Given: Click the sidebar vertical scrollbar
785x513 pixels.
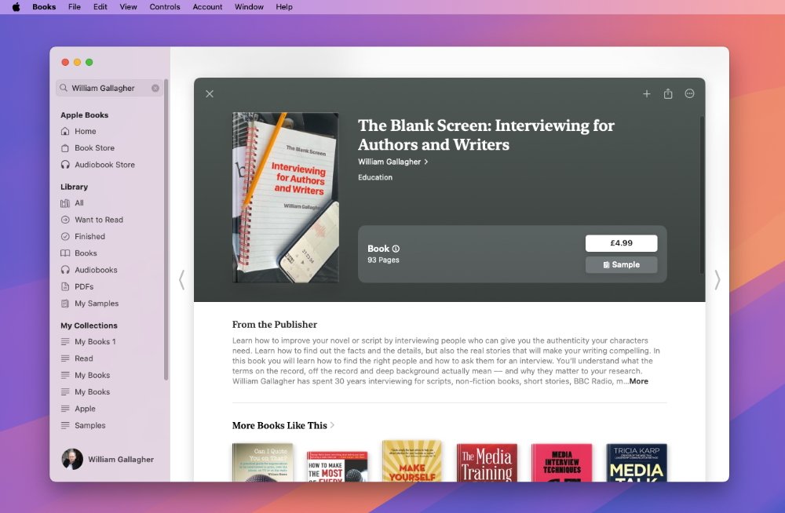Looking at the screenshot, I should pos(166,229).
